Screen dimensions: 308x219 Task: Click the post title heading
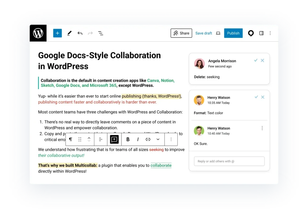point(99,61)
